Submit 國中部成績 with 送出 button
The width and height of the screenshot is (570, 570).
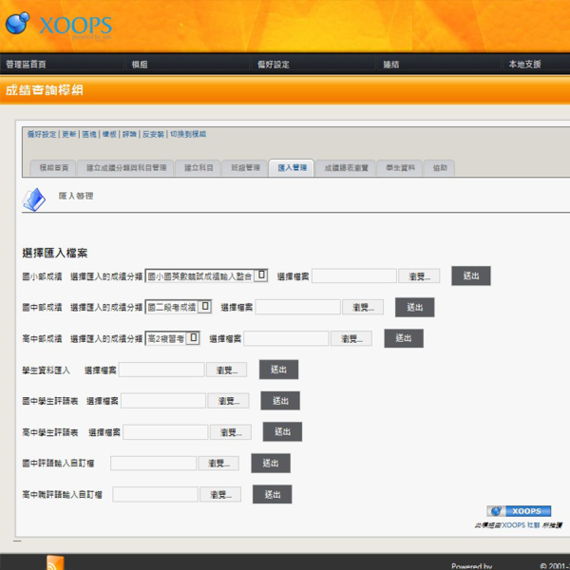(415, 307)
